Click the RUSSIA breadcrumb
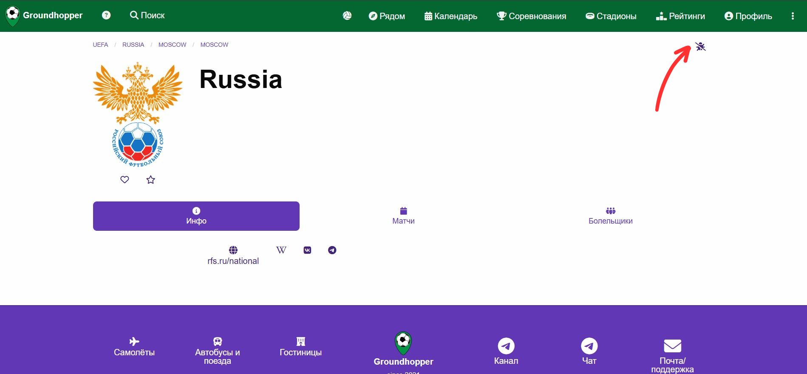The height and width of the screenshot is (374, 807). point(133,45)
